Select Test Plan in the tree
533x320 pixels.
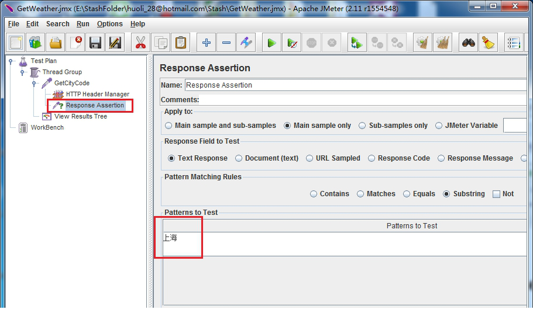tap(43, 61)
